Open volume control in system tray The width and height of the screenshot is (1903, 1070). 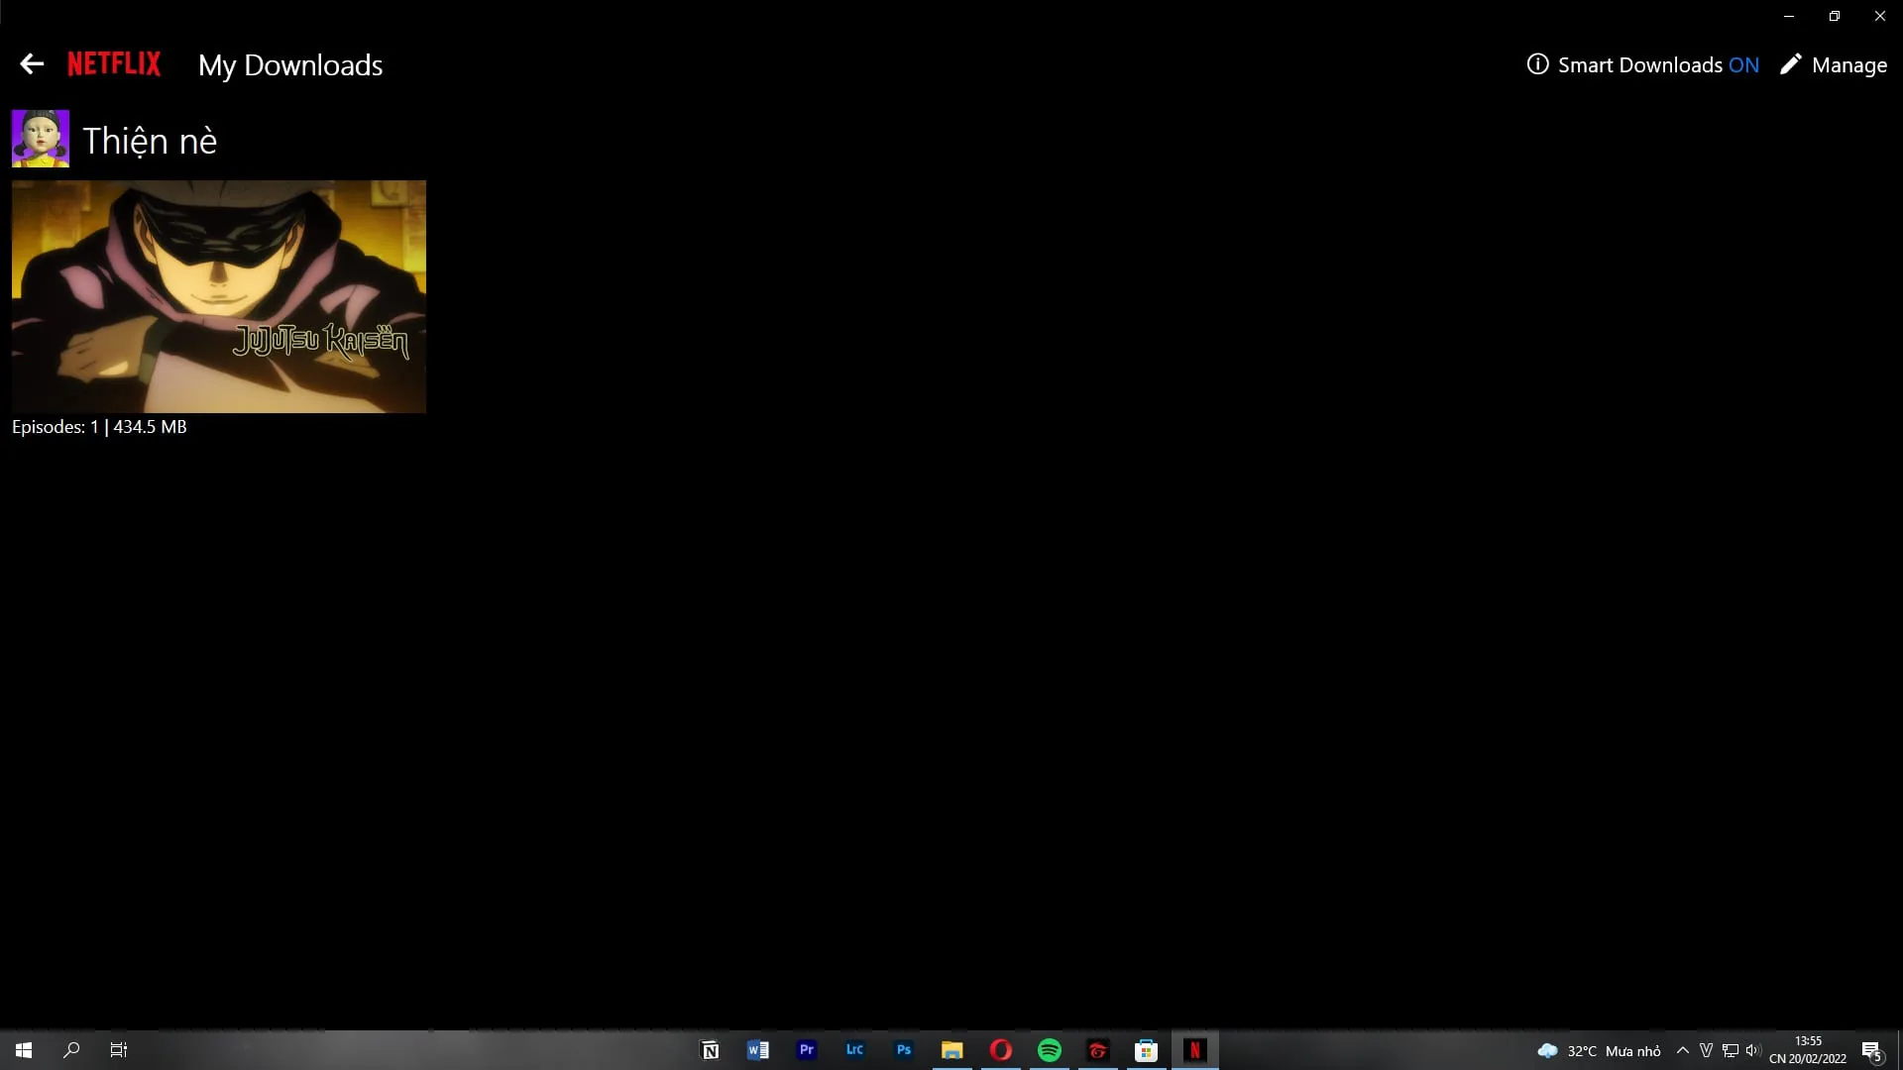click(1753, 1050)
